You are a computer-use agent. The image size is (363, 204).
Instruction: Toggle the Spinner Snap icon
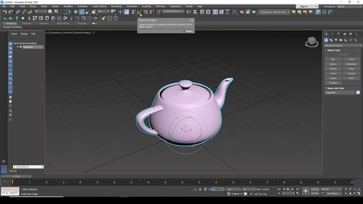(151, 12)
